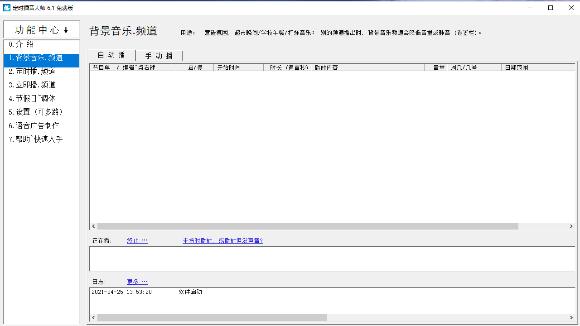This screenshot has width=580, height=326.
Task: Switch to the 自动播 tab
Action: [110, 55]
